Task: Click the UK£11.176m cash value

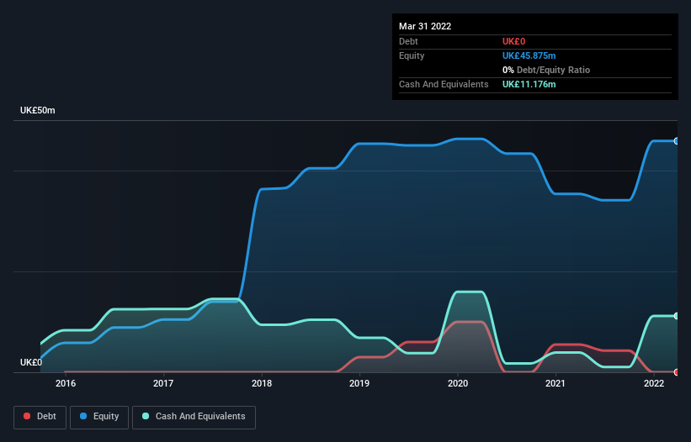Action: [x=529, y=84]
